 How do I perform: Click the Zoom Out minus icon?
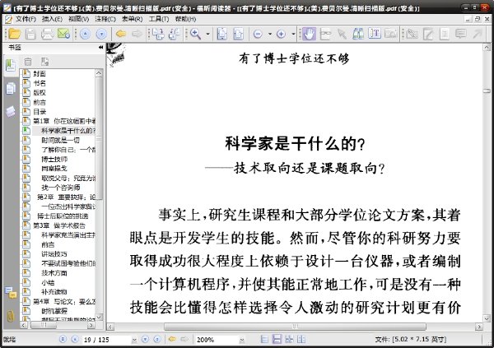pyautogui.click(x=258, y=34)
